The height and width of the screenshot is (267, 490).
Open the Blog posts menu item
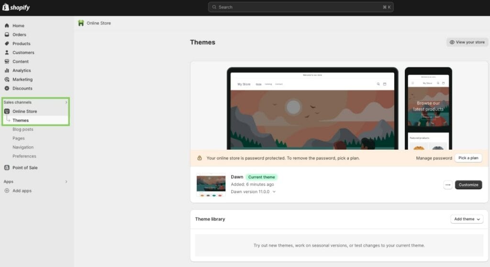(x=23, y=129)
